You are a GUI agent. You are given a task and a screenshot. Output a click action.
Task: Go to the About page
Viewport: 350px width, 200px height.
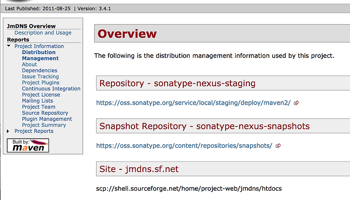click(29, 64)
